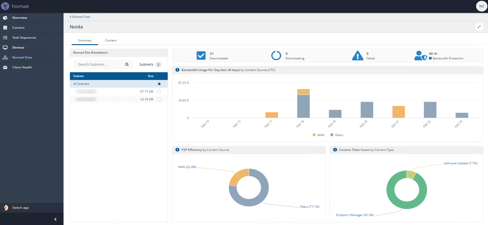Expand the page to full screen

(479, 27)
